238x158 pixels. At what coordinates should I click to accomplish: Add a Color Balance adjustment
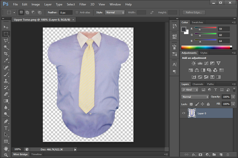click(x=197, y=70)
